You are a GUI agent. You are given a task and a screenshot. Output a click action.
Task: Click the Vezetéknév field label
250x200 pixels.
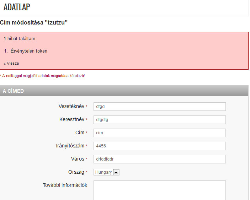tap(71, 106)
